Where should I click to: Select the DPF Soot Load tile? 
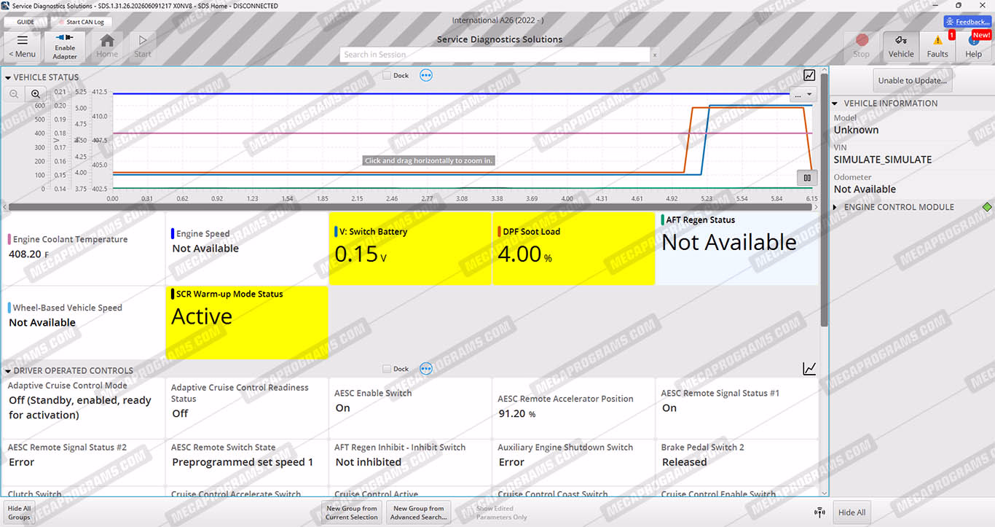pos(573,249)
